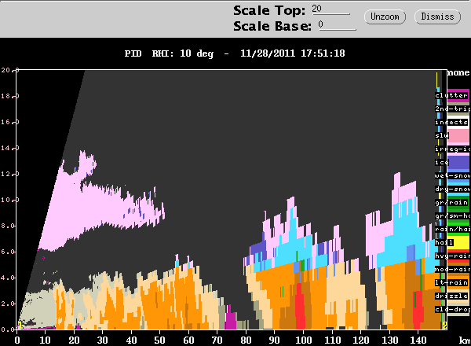This screenshot has height=346, width=471.
Task: Click the 10.0 height axis label
Action: pos(9,200)
